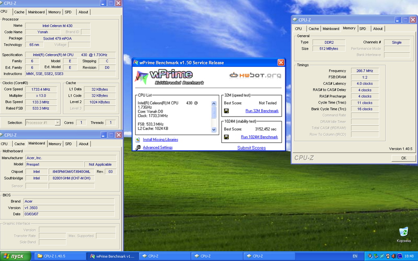Click the touchpad pointing-device tray icon
The width and height of the screenshot is (418, 261).
click(x=388, y=256)
